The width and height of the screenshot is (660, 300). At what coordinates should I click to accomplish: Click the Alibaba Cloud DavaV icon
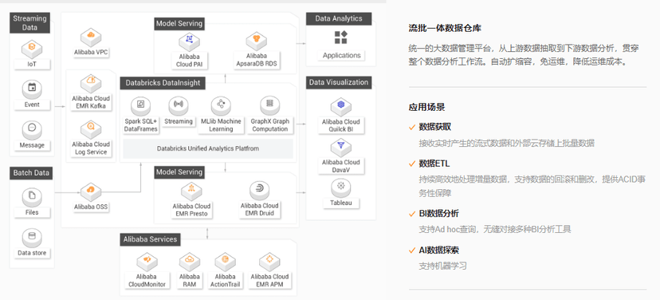[x=341, y=148]
